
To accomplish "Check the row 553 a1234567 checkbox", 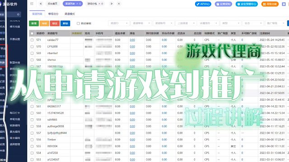I will point(32,160).
